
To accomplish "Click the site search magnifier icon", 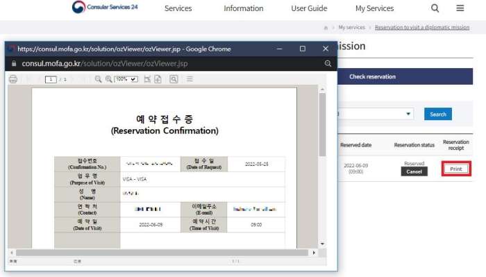I will pyautogui.click(x=435, y=8).
